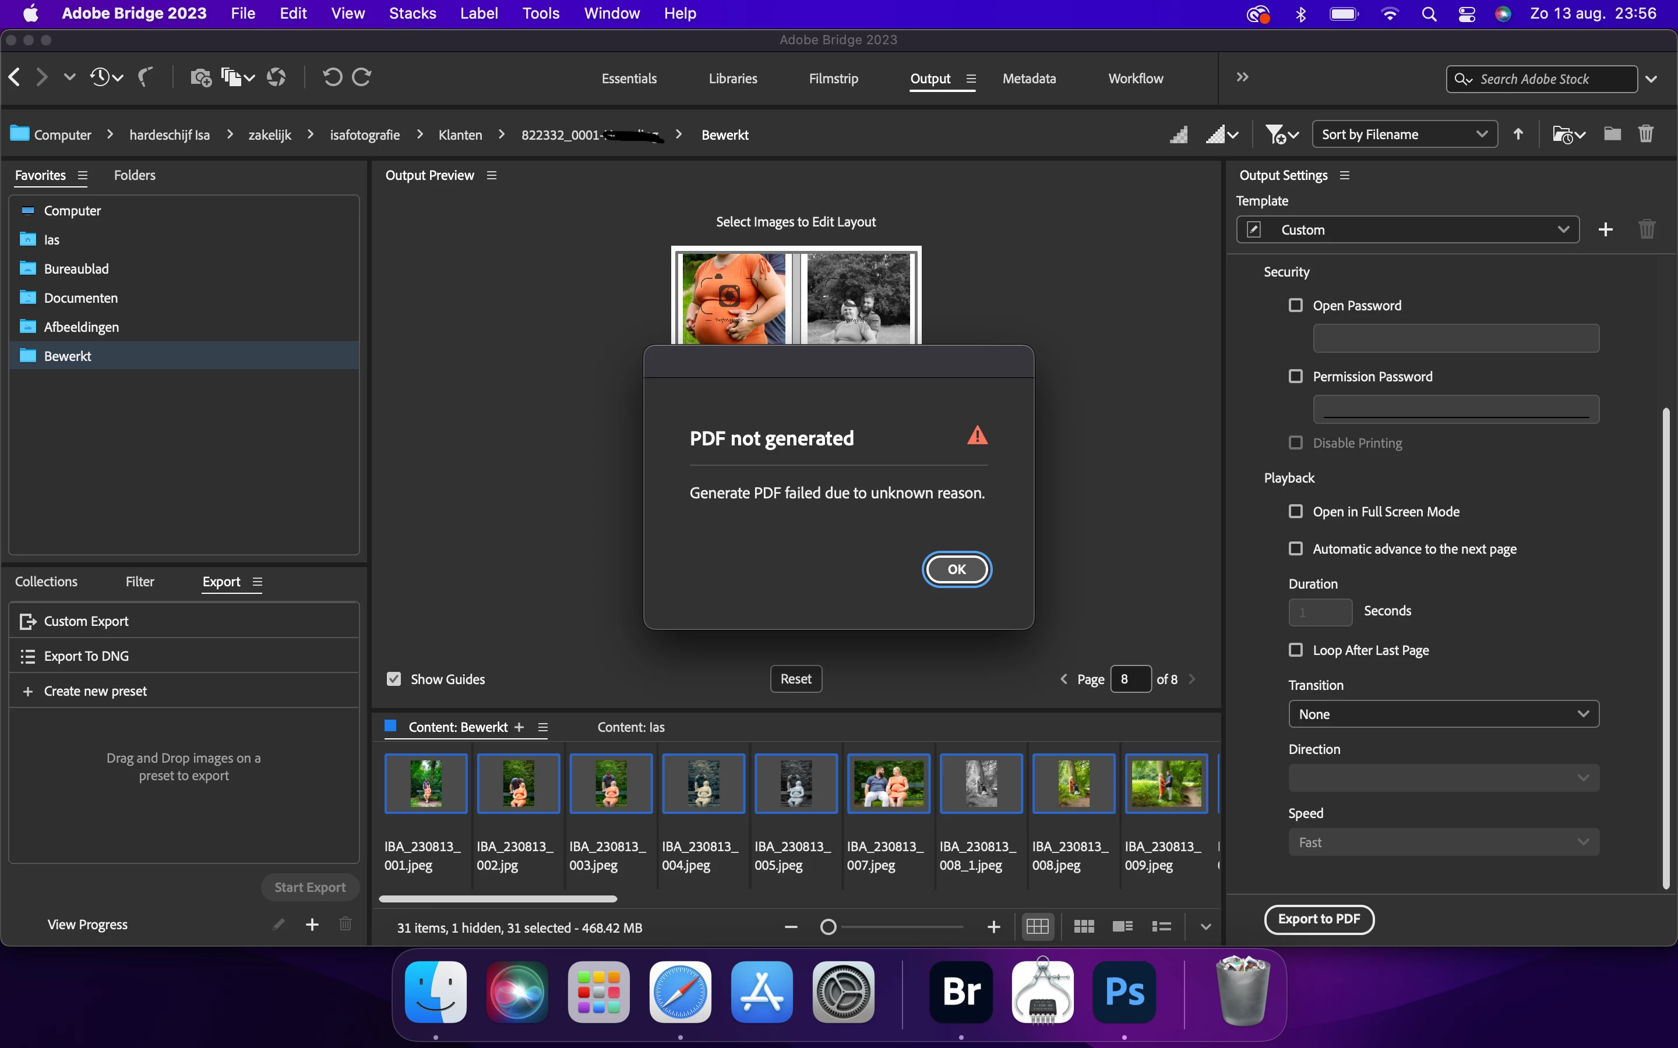Switch to the Filmstrip workspace tab
The height and width of the screenshot is (1048, 1678).
tap(833, 79)
